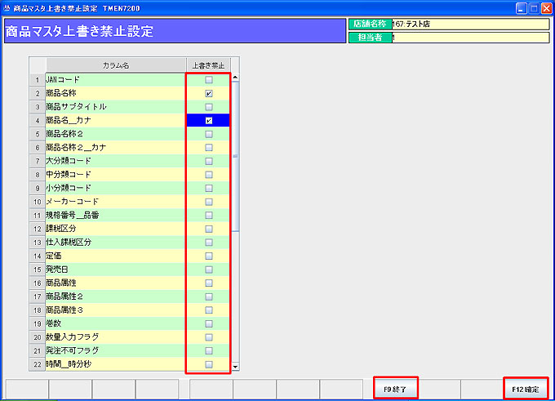Screen dimensions: 555x401
Task: Tick the 発売日 checkbox
Action: [209, 270]
